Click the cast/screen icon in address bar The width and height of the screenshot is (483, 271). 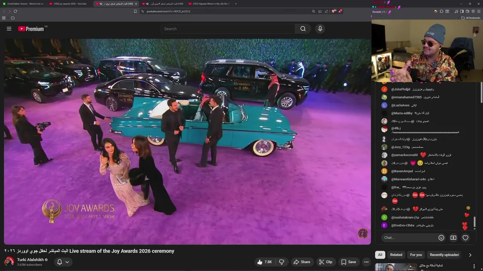320,11
